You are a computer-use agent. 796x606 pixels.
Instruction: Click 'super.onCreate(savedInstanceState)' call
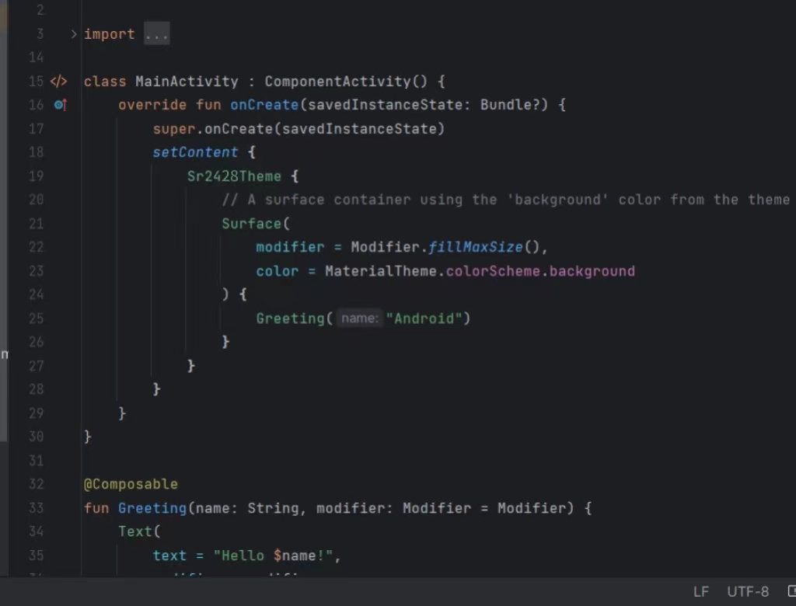pos(298,129)
